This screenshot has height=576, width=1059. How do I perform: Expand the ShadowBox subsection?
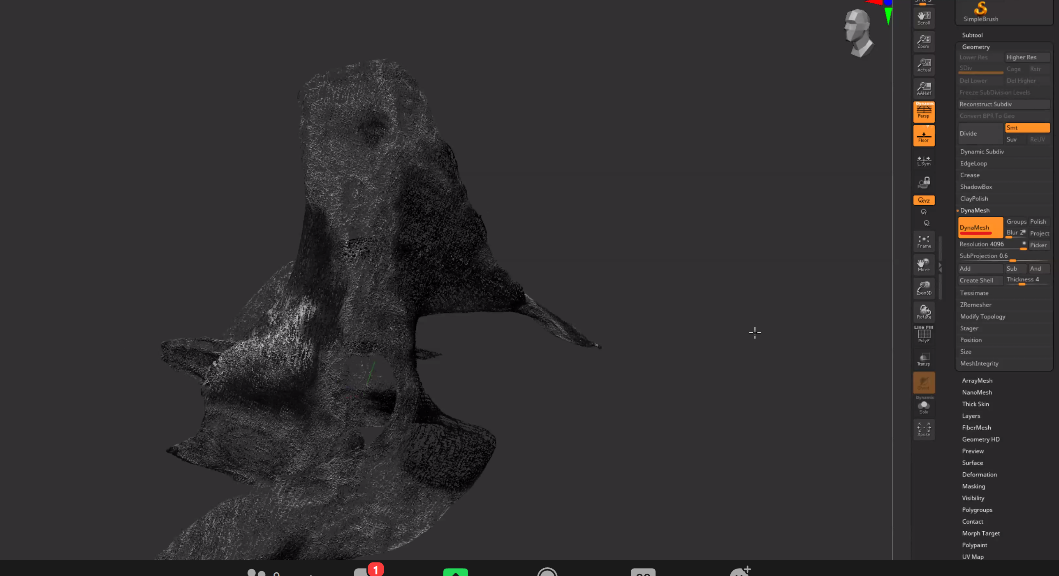(976, 187)
